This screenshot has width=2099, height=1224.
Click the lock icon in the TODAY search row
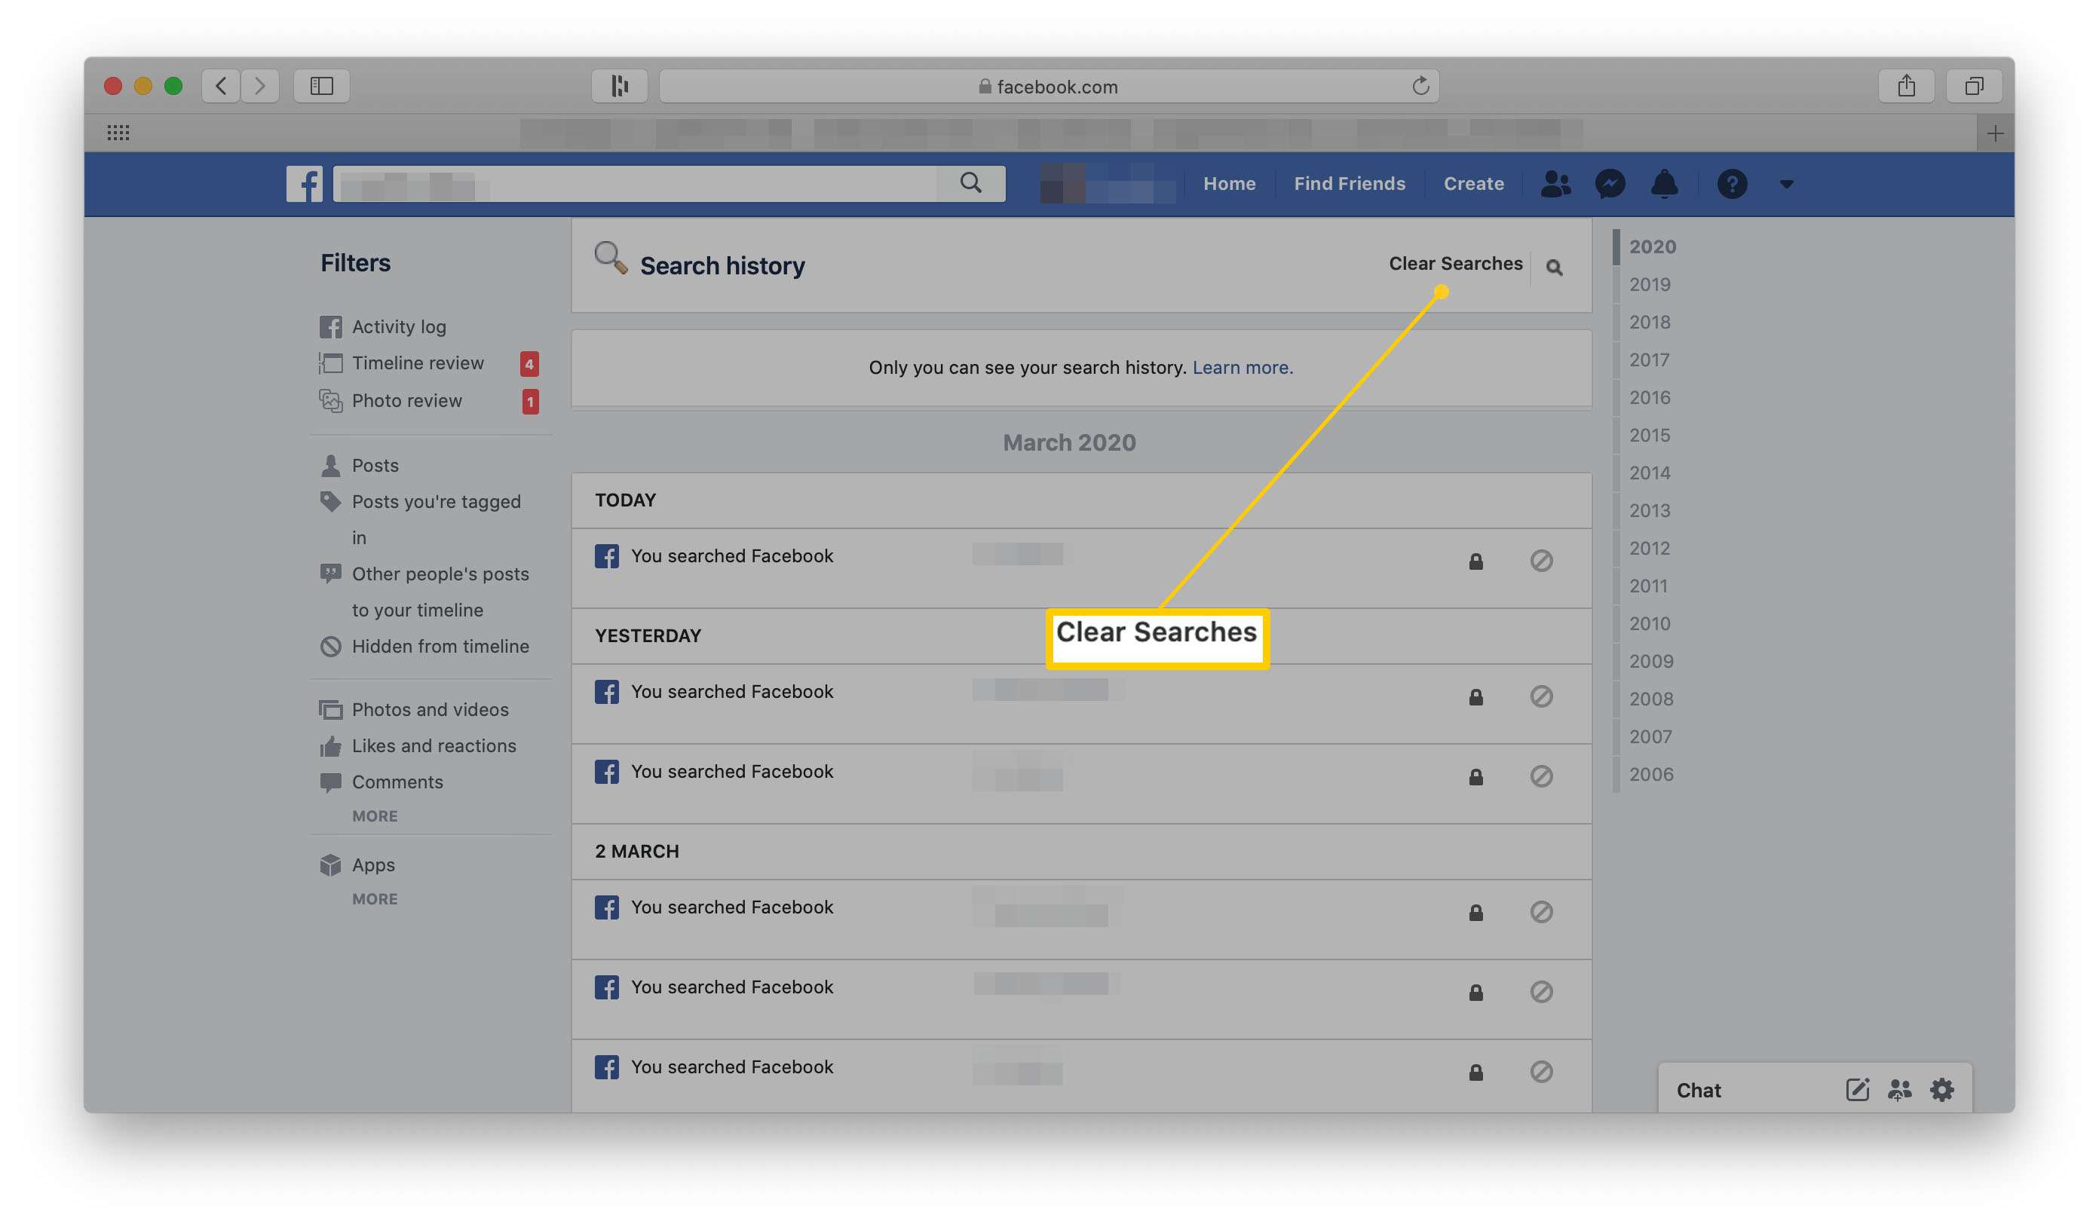(x=1475, y=562)
